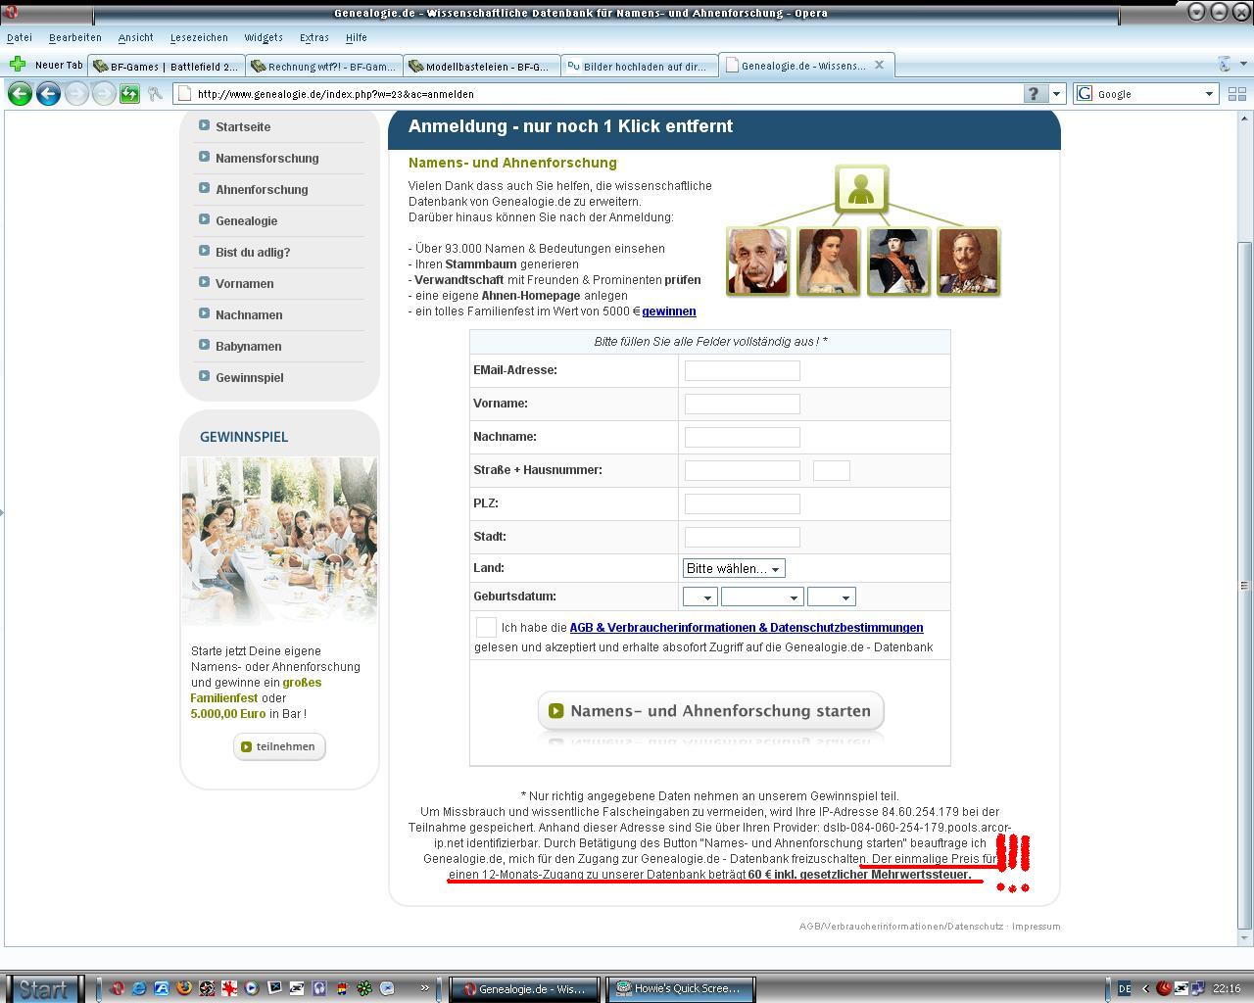Focus the Vorname input field
This screenshot has height=1003, width=1254.
tap(743, 404)
